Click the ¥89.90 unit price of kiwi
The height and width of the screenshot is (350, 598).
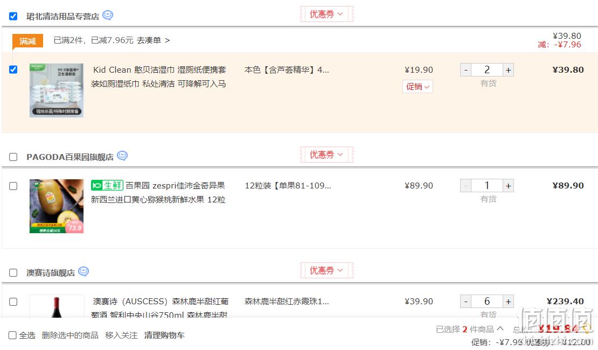pyautogui.click(x=419, y=186)
